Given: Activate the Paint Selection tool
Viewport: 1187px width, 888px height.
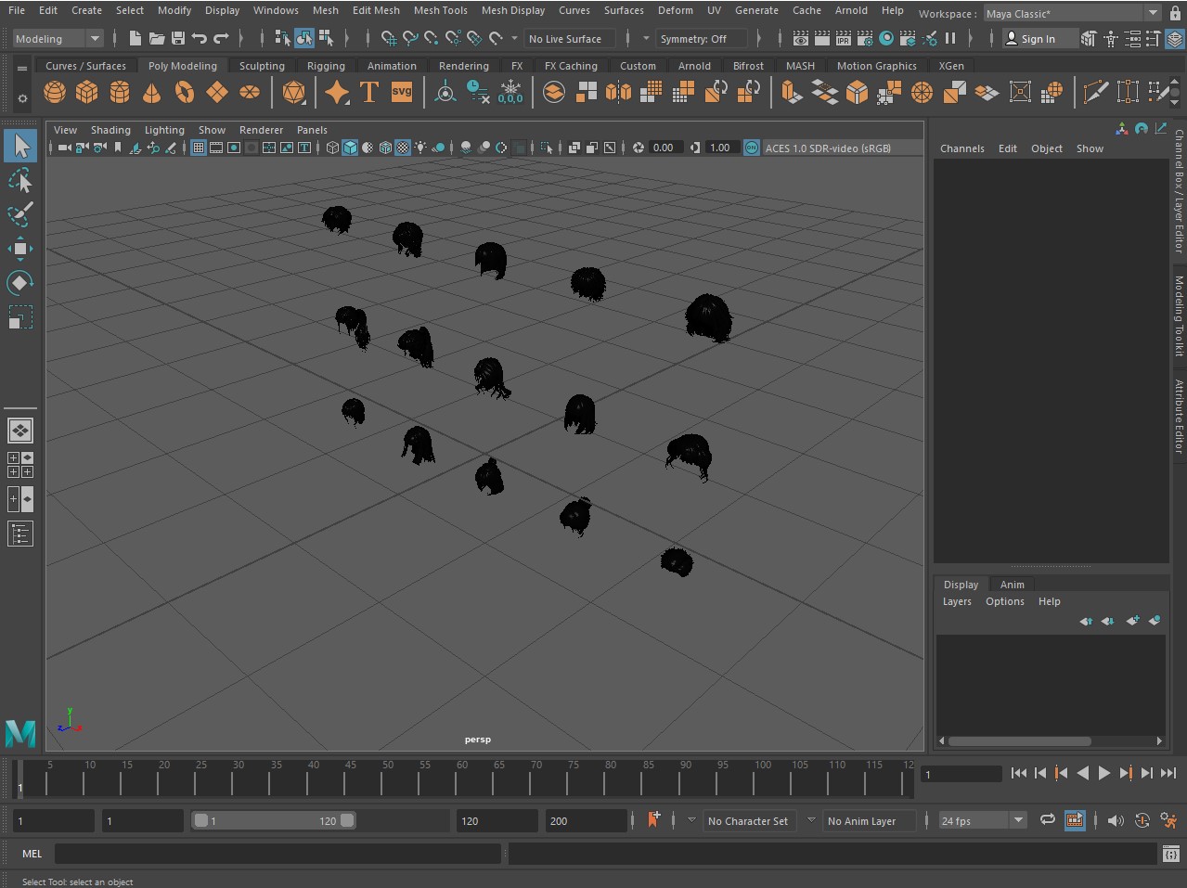Looking at the screenshot, I should click(20, 214).
